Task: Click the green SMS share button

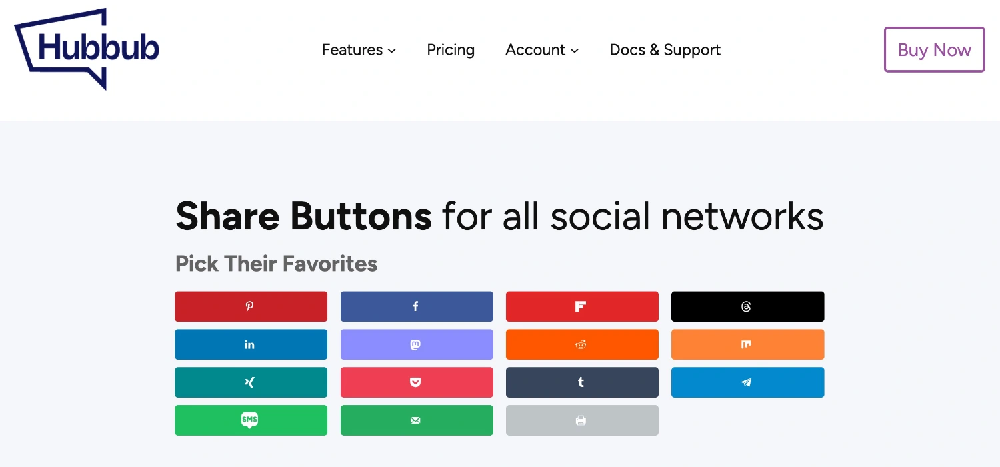Action: (x=251, y=420)
